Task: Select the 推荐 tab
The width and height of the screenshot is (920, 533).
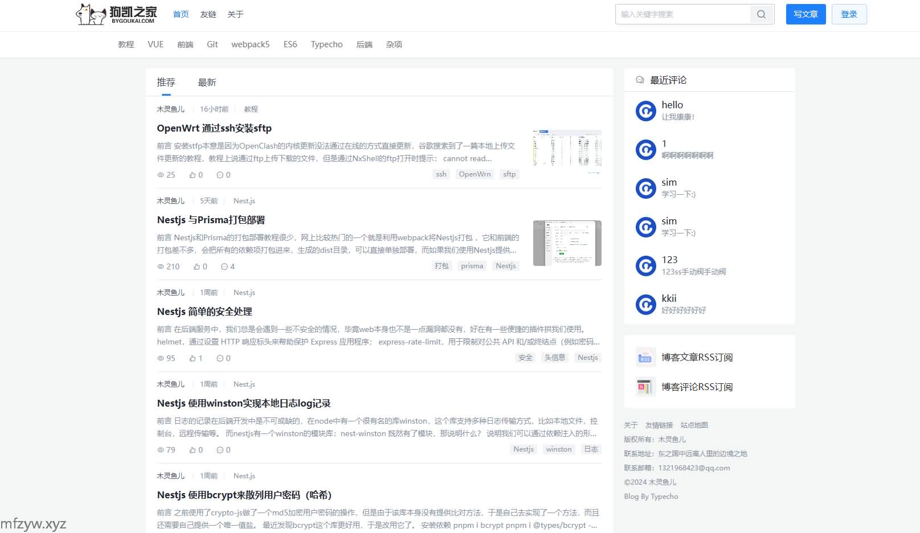Action: [166, 83]
